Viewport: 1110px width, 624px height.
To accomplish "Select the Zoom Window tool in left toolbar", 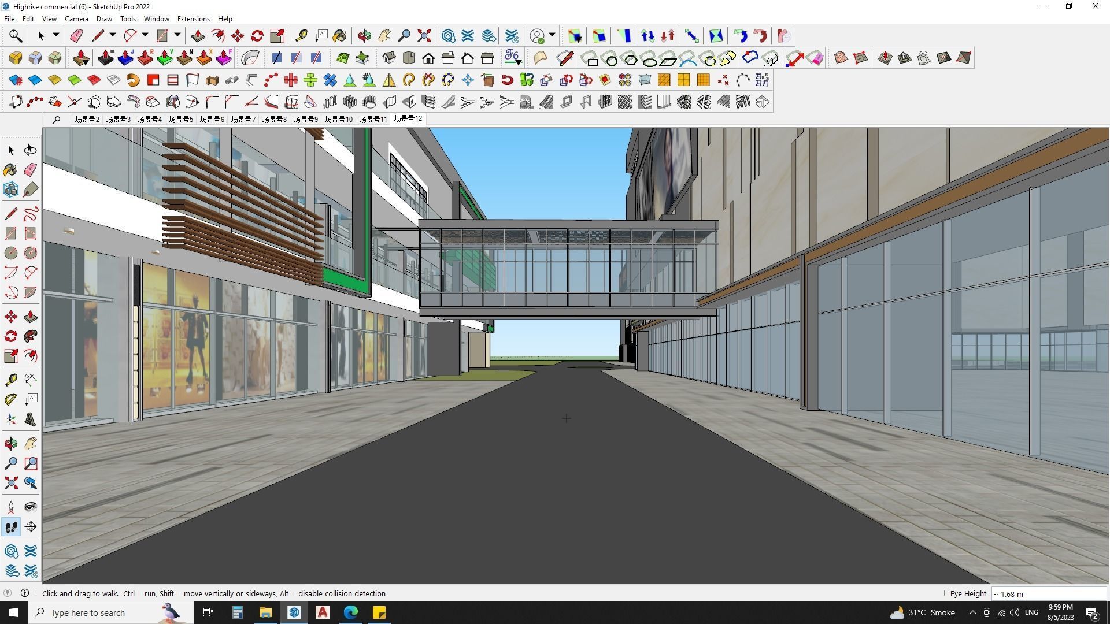I will pos(31,463).
